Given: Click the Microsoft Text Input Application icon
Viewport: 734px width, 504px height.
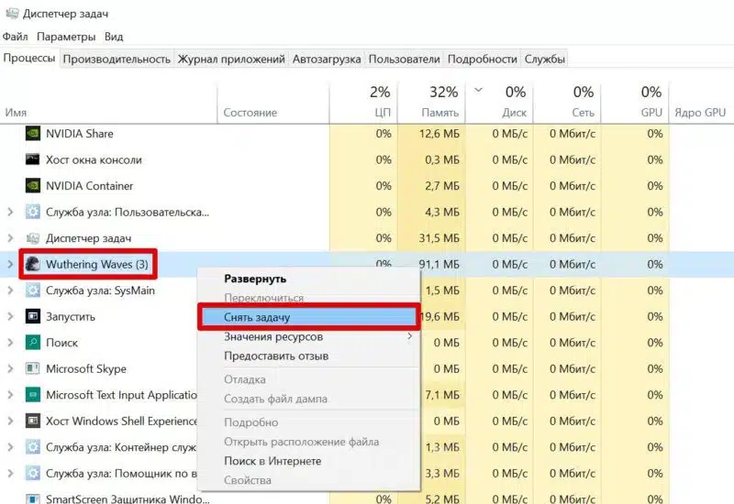Looking at the screenshot, I should [x=34, y=395].
